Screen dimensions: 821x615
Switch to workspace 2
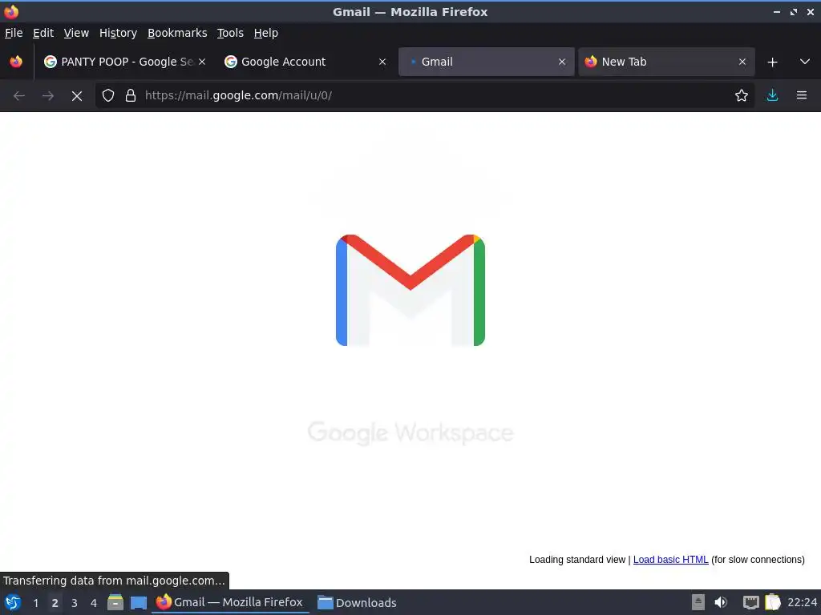(x=55, y=603)
